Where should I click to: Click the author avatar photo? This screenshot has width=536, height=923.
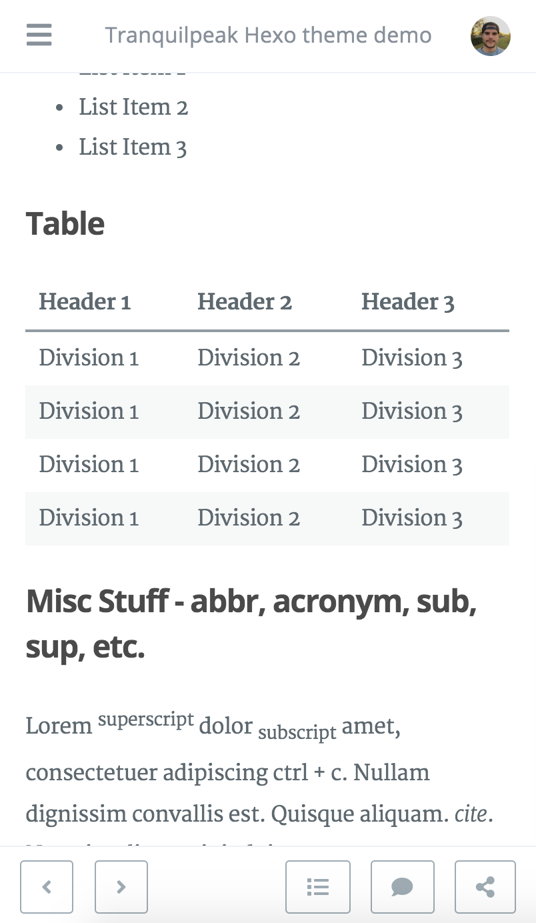pos(491,36)
